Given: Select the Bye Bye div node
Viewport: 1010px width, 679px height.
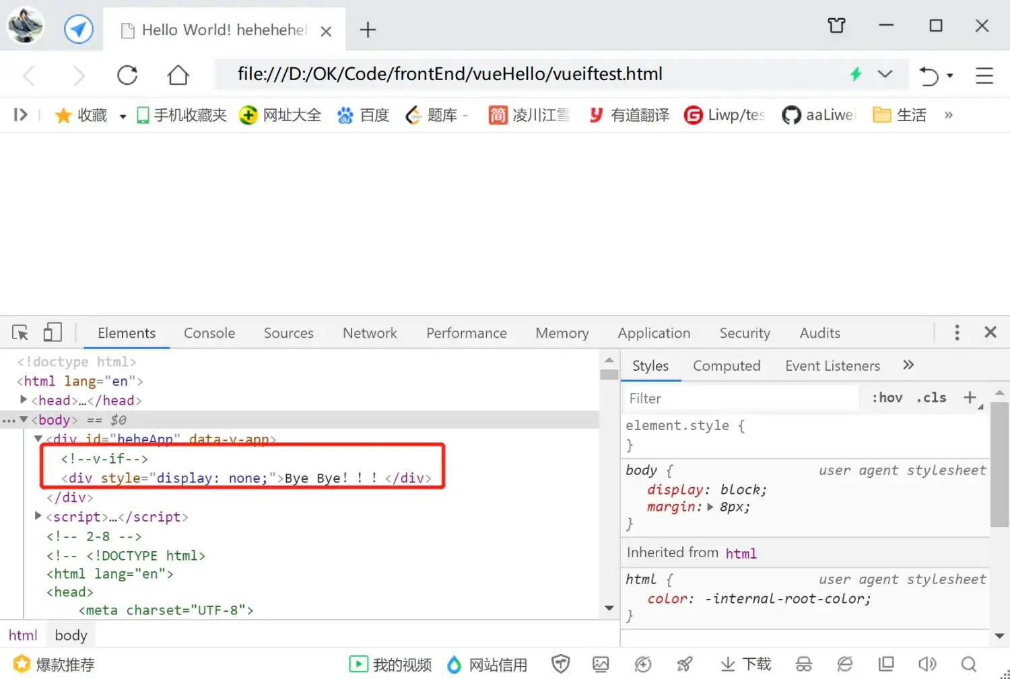Looking at the screenshot, I should [x=246, y=478].
